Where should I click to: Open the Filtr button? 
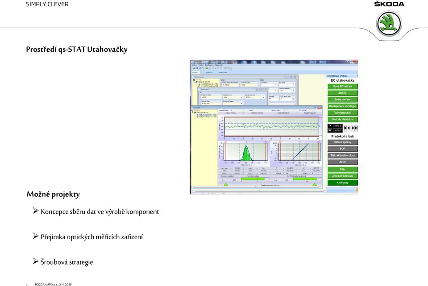pos(342,169)
